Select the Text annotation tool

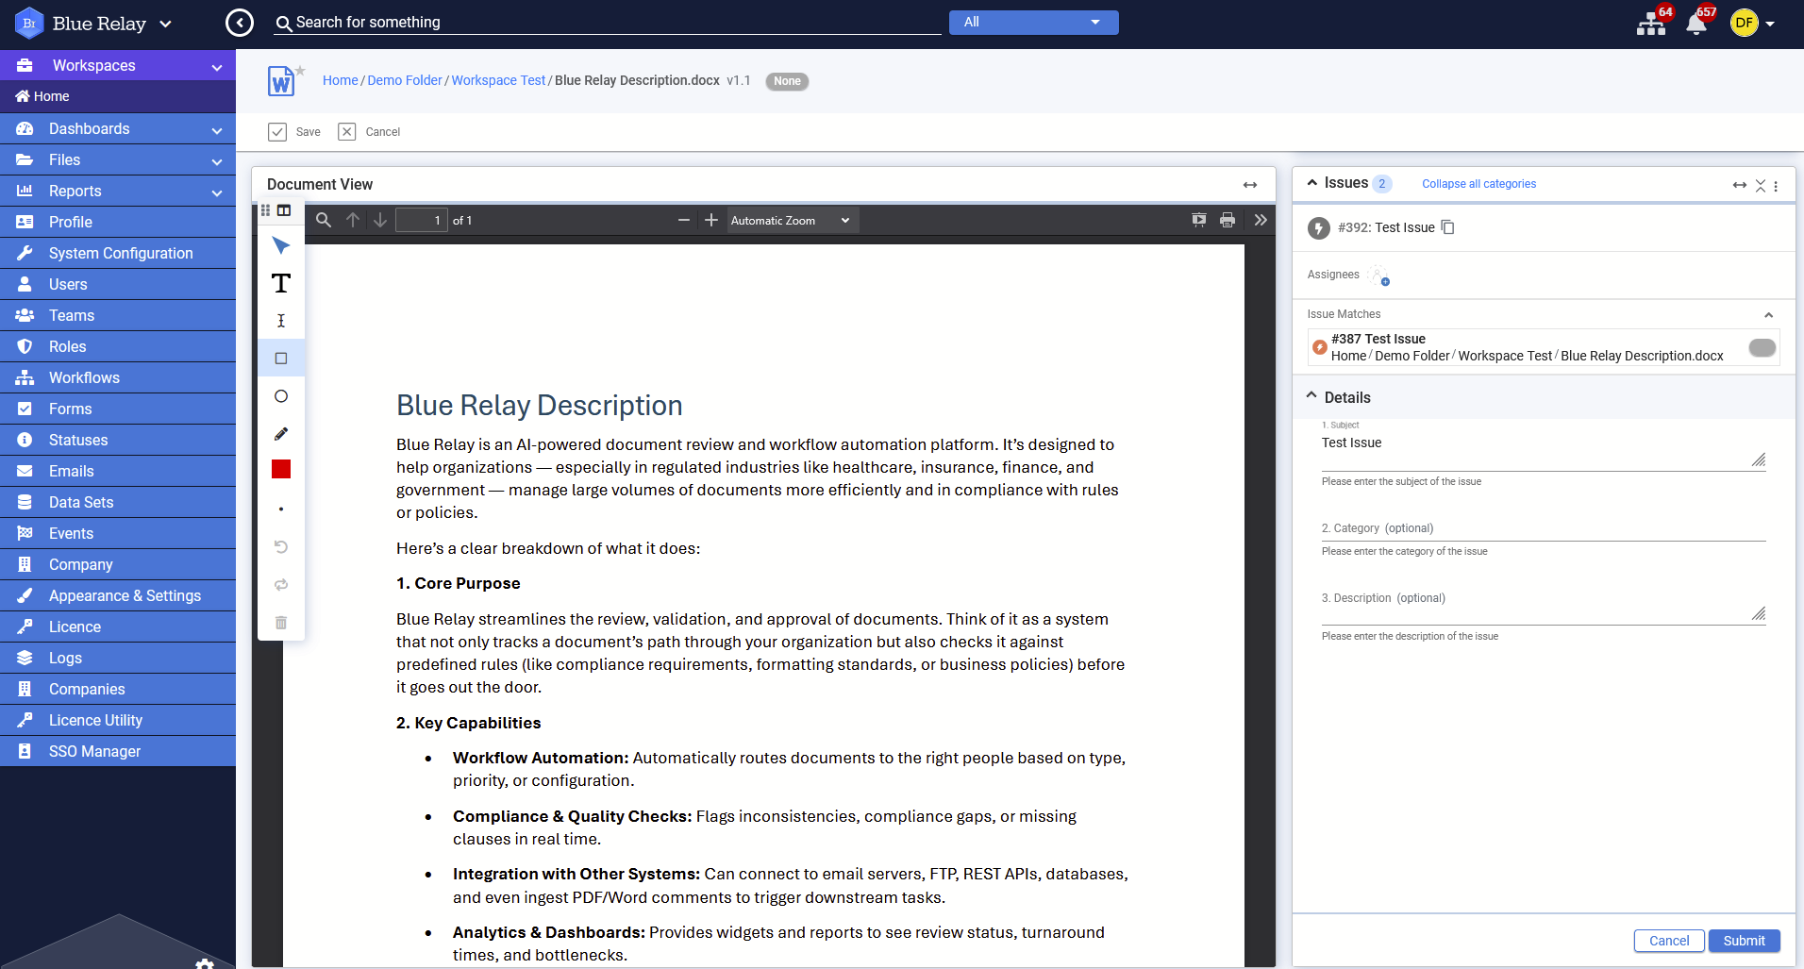coord(281,283)
